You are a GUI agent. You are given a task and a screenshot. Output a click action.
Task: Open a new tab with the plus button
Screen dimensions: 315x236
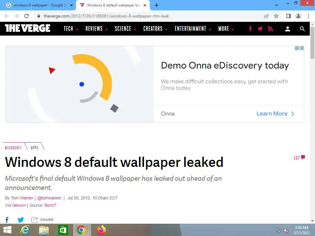157,5
